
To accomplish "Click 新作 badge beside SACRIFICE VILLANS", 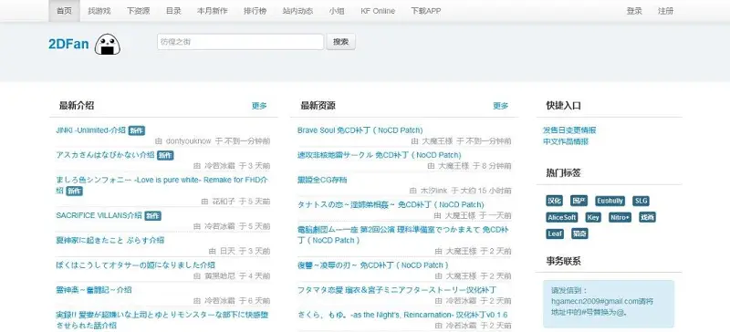I will pos(152,215).
